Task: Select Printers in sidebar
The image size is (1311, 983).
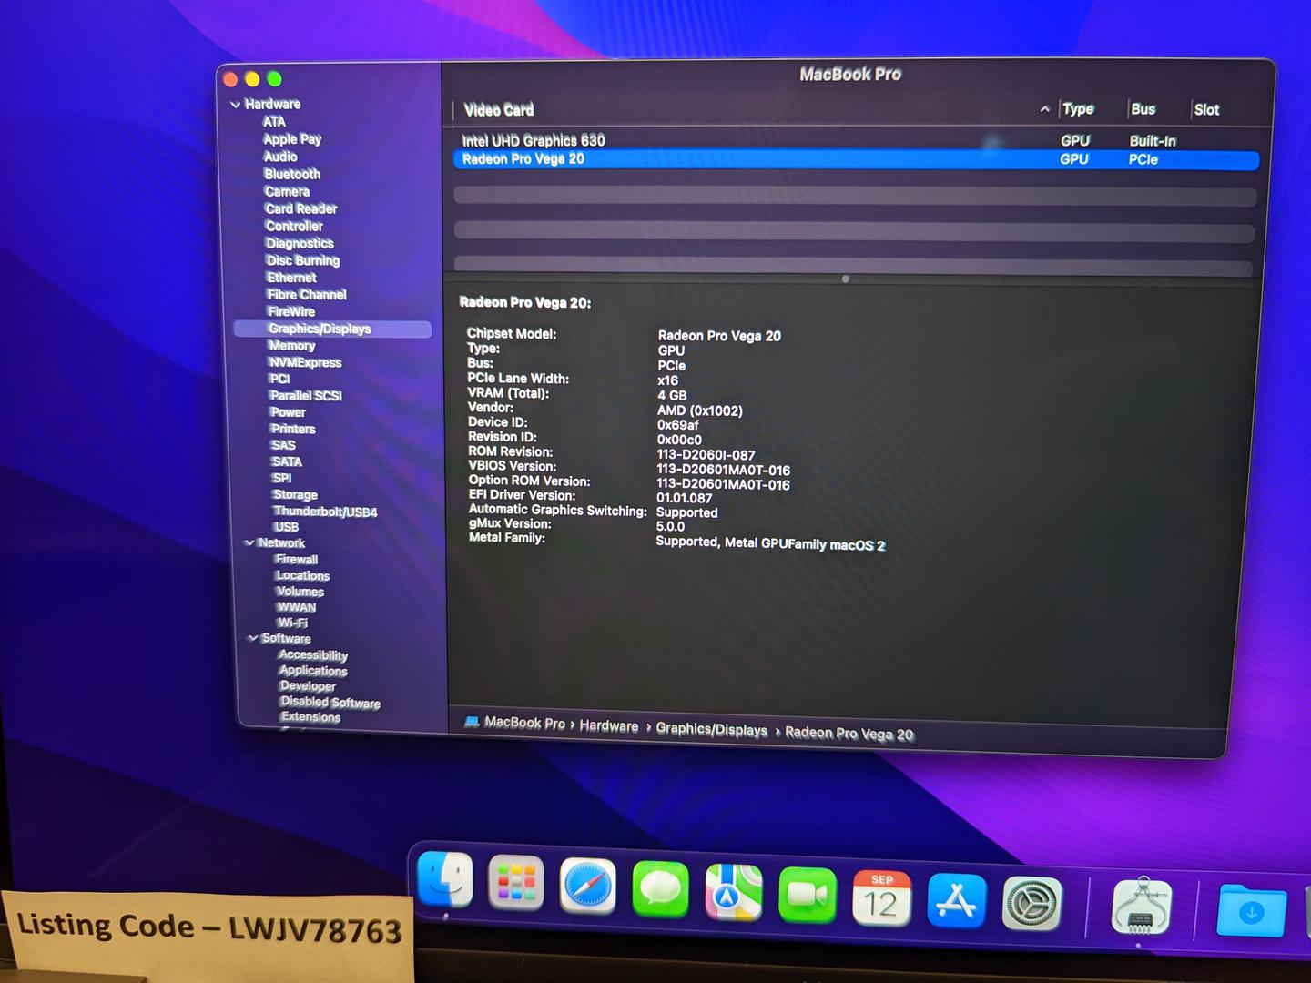Action: coord(293,429)
